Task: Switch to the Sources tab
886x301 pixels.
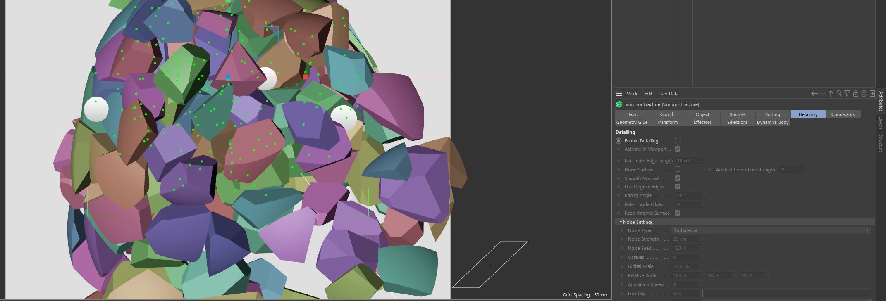Action: 737,114
